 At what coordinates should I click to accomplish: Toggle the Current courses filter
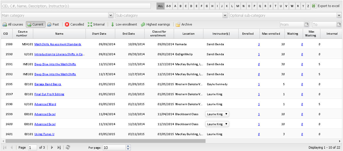click(x=36, y=24)
